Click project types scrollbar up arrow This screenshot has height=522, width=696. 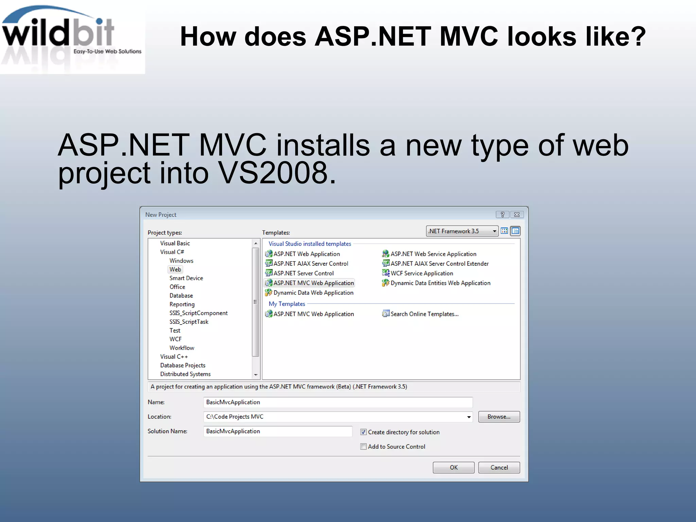pyautogui.click(x=256, y=243)
